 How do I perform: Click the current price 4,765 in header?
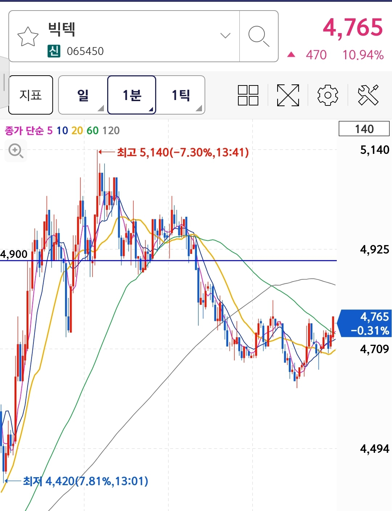[x=353, y=27]
